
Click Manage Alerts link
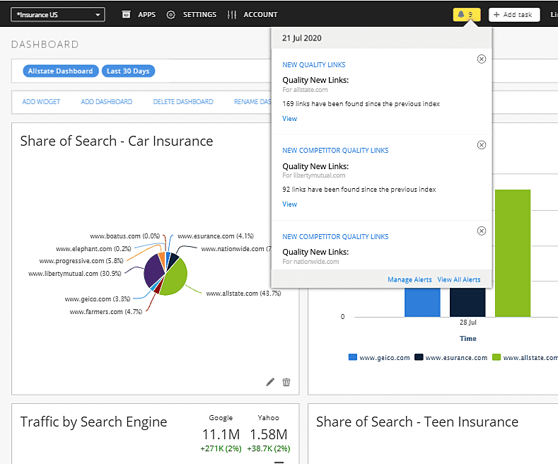409,279
